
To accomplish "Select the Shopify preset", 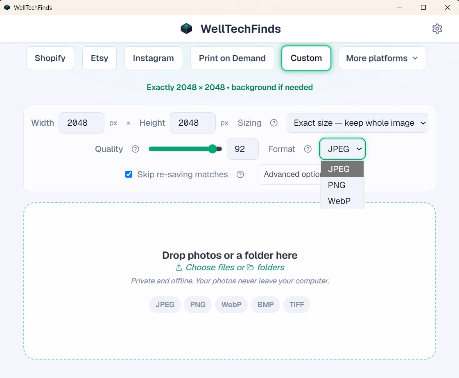I will pyautogui.click(x=50, y=58).
